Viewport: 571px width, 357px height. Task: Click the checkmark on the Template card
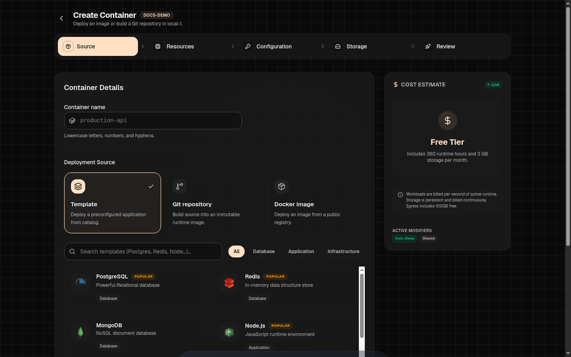[151, 186]
